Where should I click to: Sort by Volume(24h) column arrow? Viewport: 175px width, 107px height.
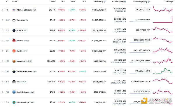click(x=113, y=2)
